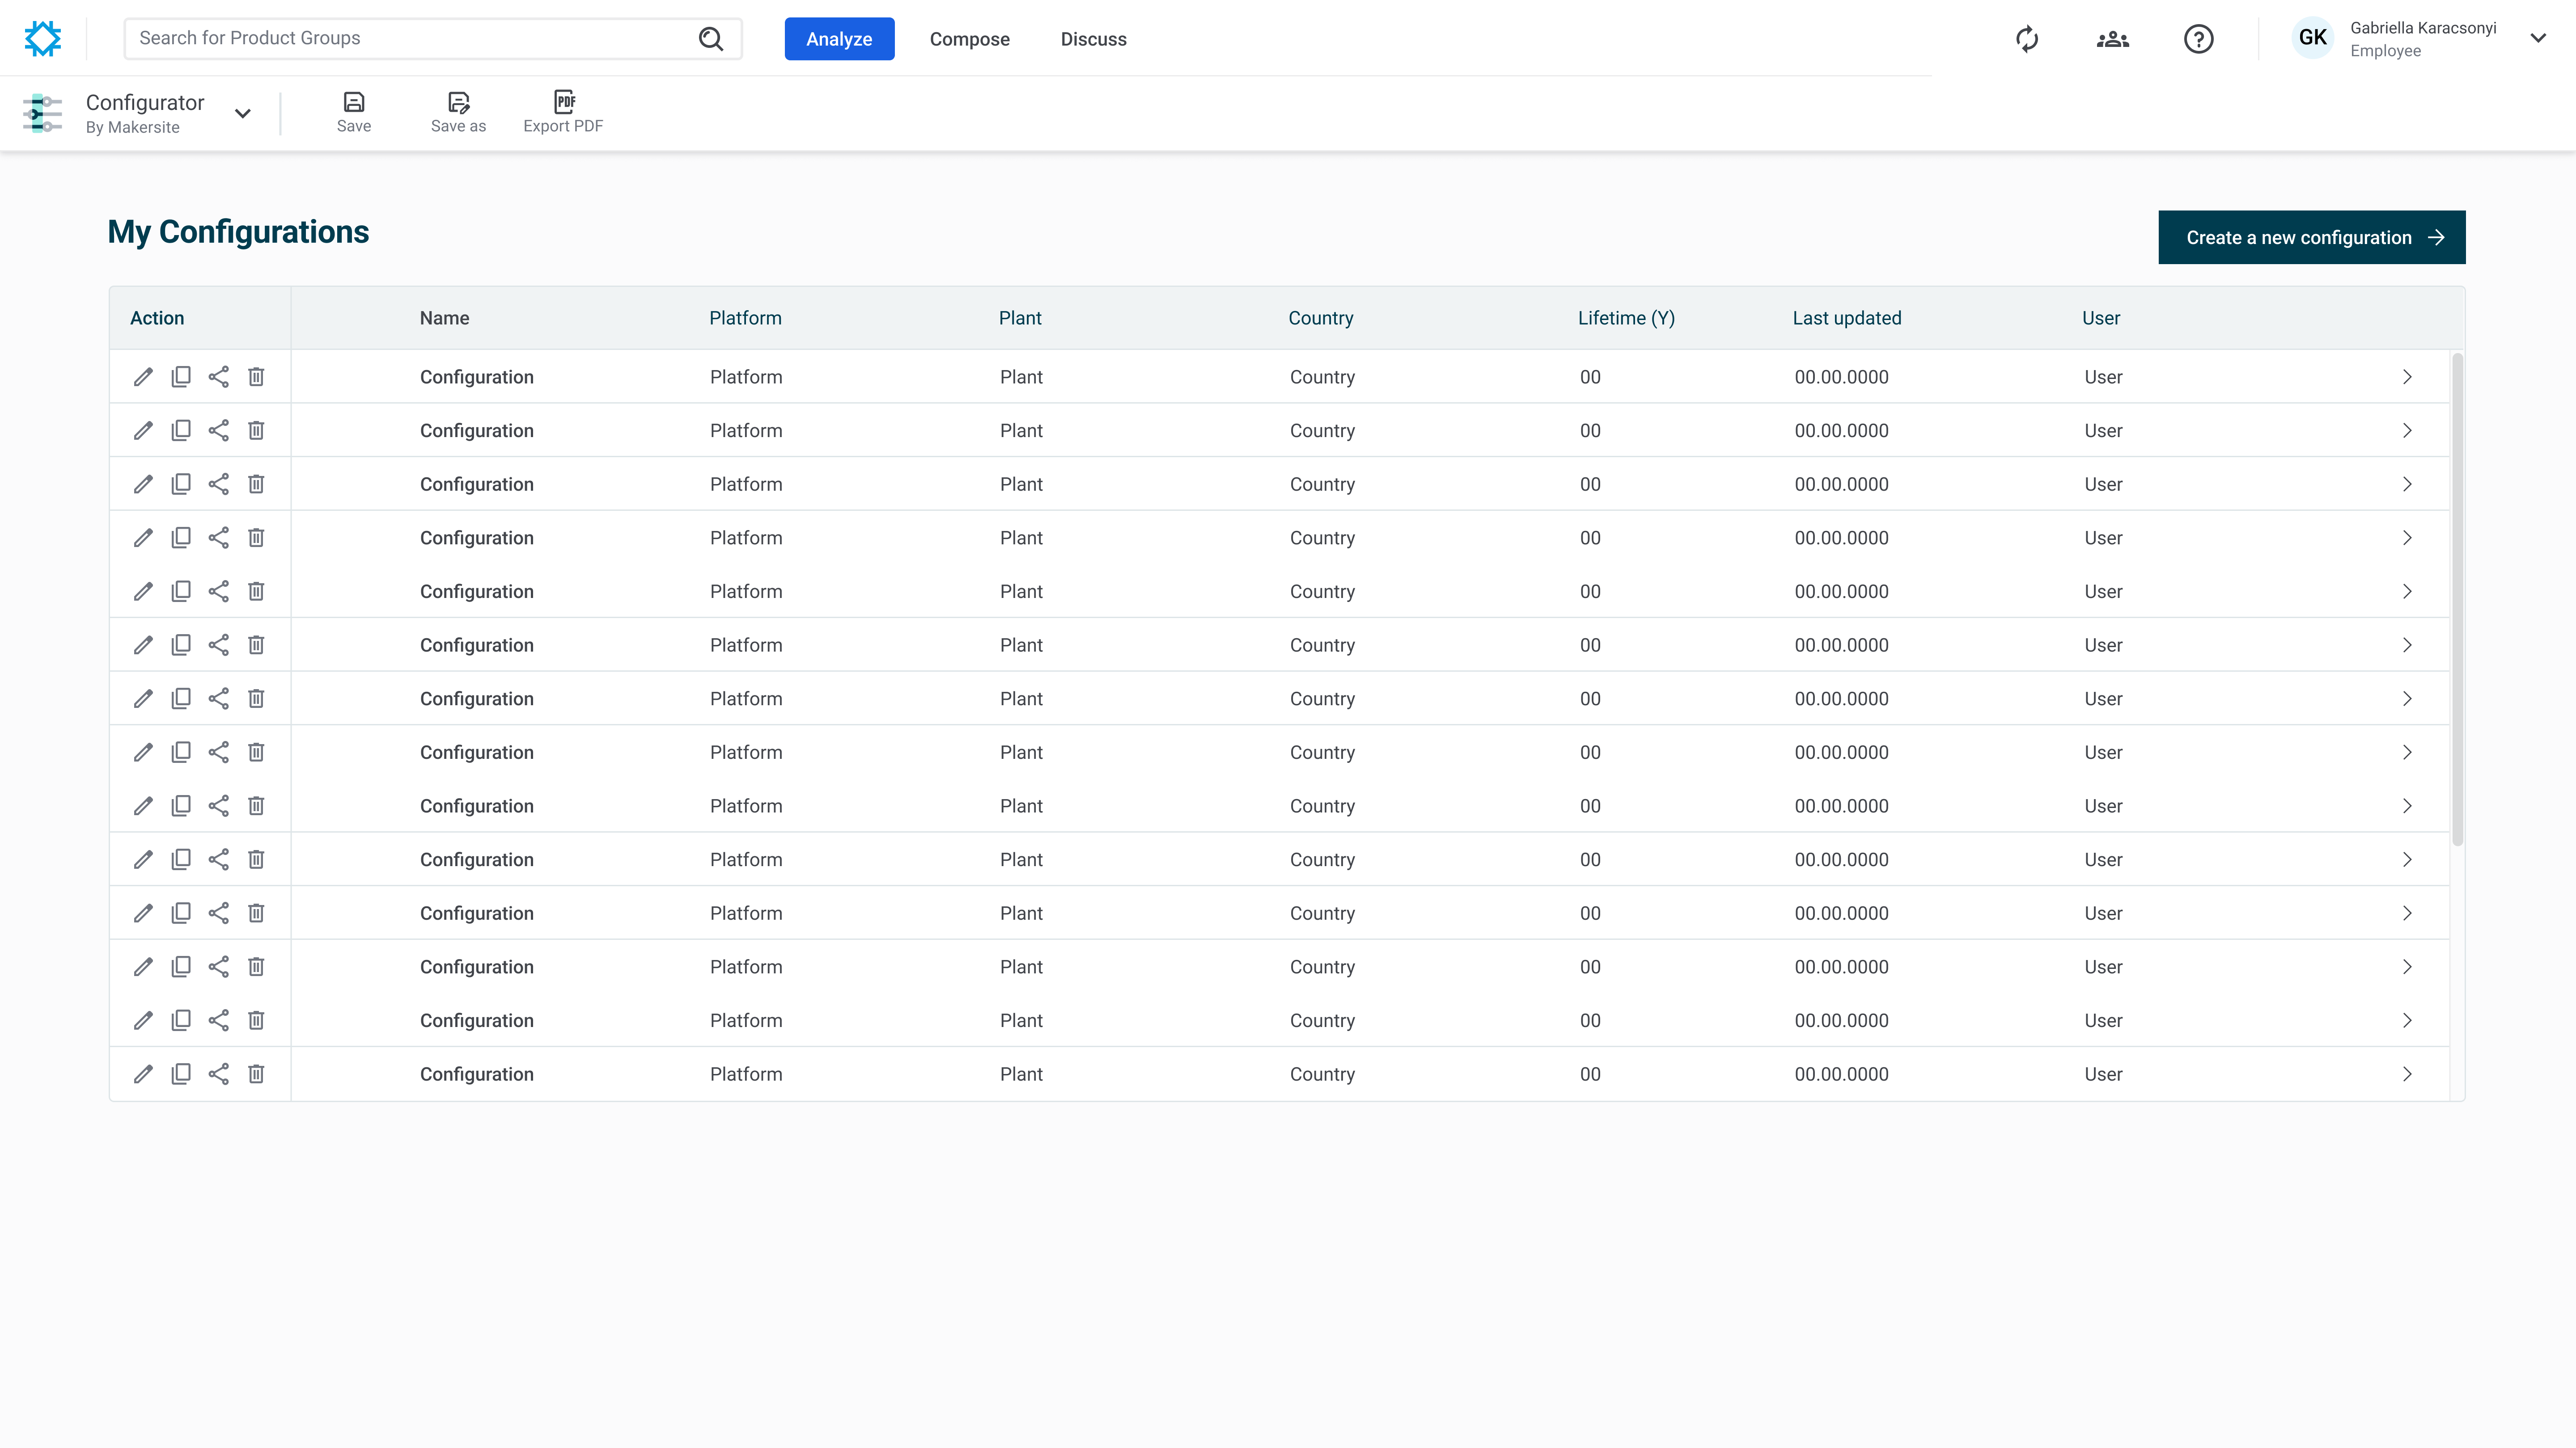Viewport: 2576px width, 1448px height.
Task: Open seventh row's details chevron
Action: [2407, 699]
